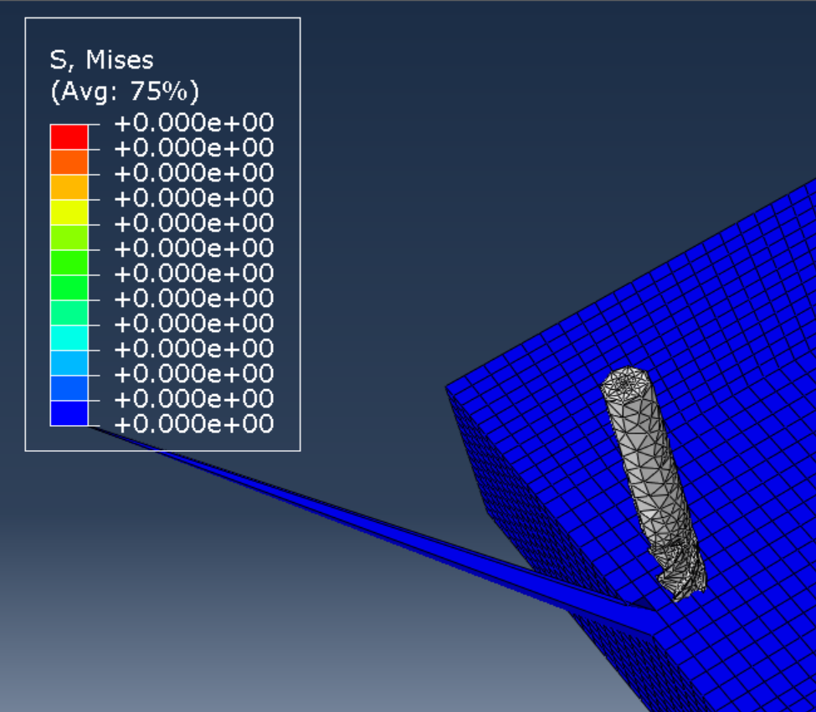
Task: Select the darkest blue bottom legend band
Action: point(69,413)
